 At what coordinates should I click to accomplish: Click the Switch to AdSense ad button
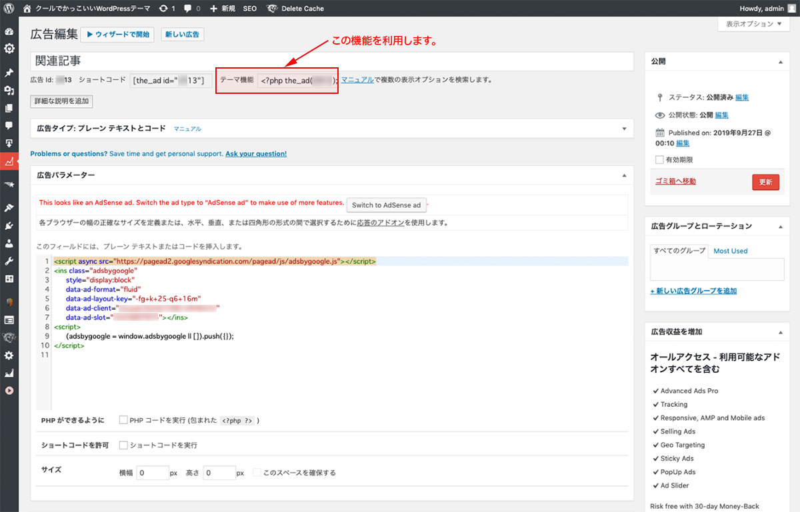(387, 205)
